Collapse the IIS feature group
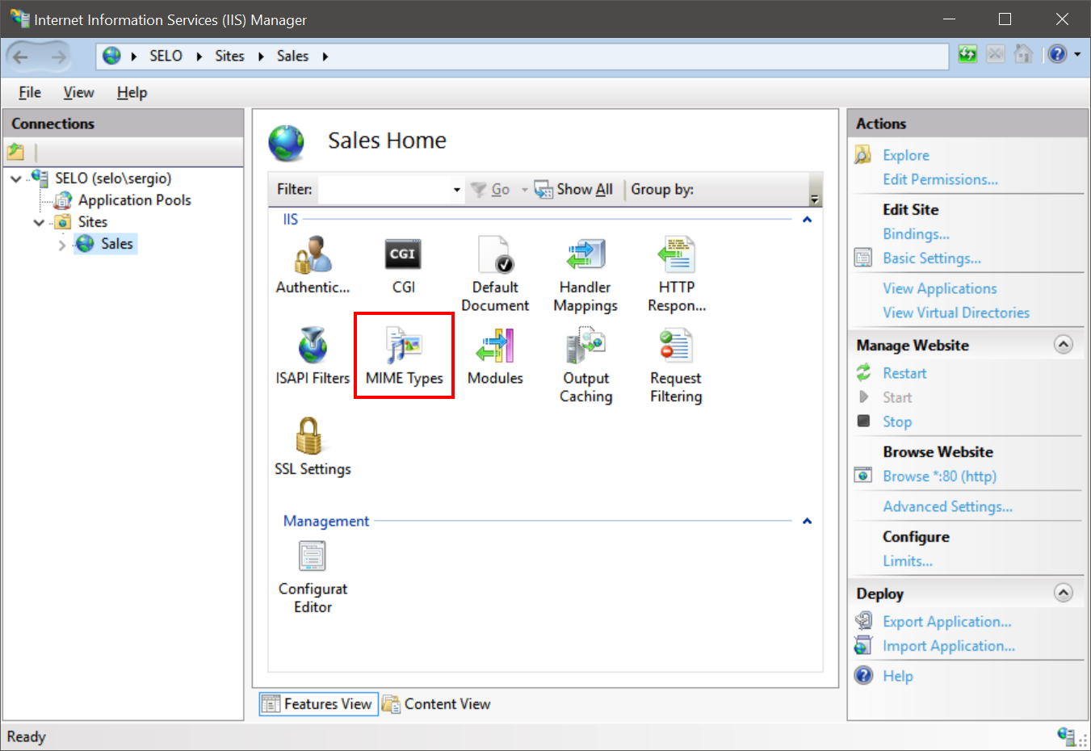This screenshot has height=751, width=1091. coord(807,220)
